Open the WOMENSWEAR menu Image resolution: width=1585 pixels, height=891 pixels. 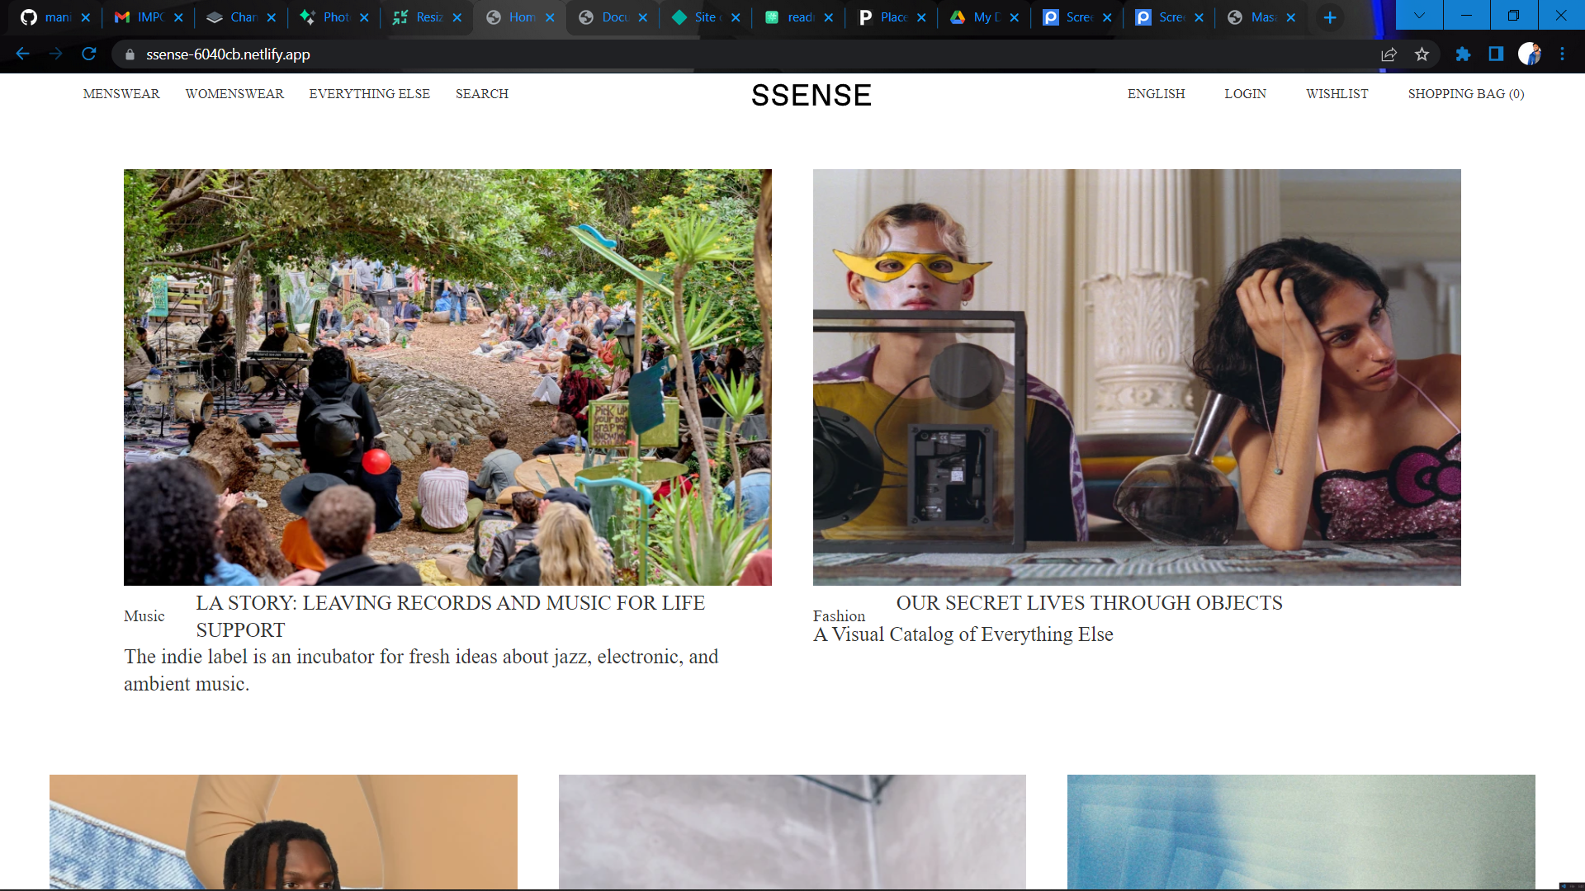pos(234,94)
